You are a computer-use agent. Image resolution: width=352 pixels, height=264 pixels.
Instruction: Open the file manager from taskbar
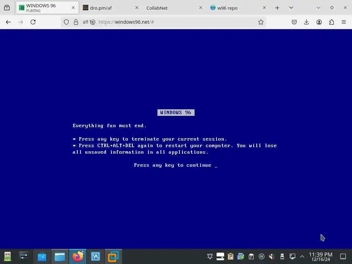60,256
